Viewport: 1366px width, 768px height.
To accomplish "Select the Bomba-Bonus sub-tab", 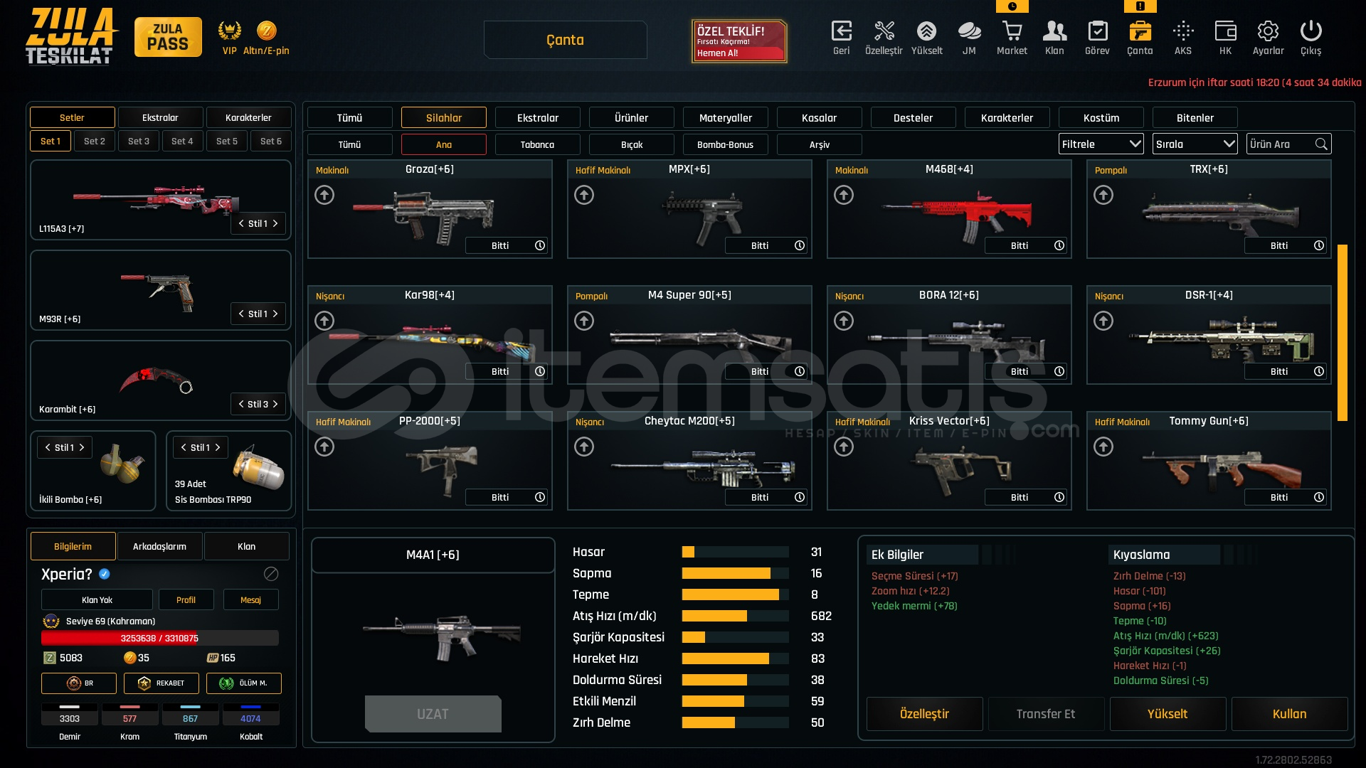I will (725, 144).
